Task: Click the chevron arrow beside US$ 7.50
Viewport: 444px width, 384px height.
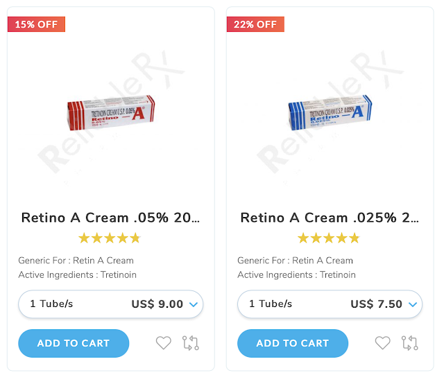Action: click(413, 304)
